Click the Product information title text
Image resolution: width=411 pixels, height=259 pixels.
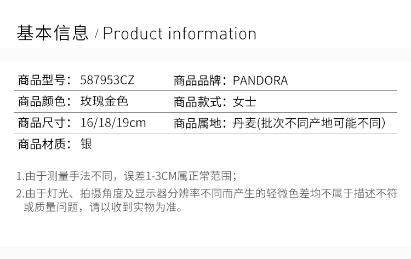(180, 33)
